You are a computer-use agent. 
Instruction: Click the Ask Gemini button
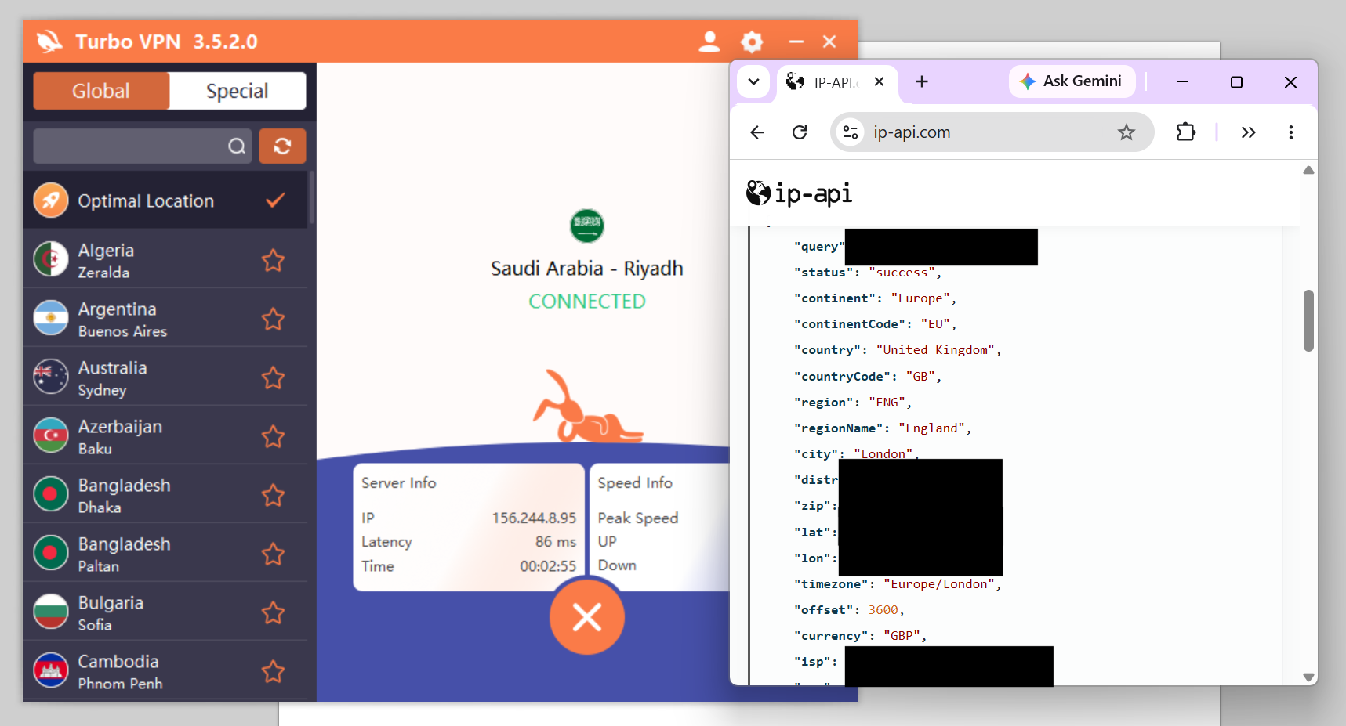click(1072, 81)
